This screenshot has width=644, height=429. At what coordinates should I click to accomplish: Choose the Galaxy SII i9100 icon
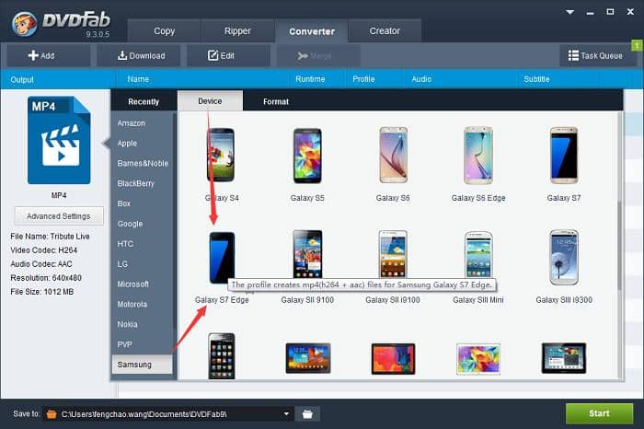393,254
